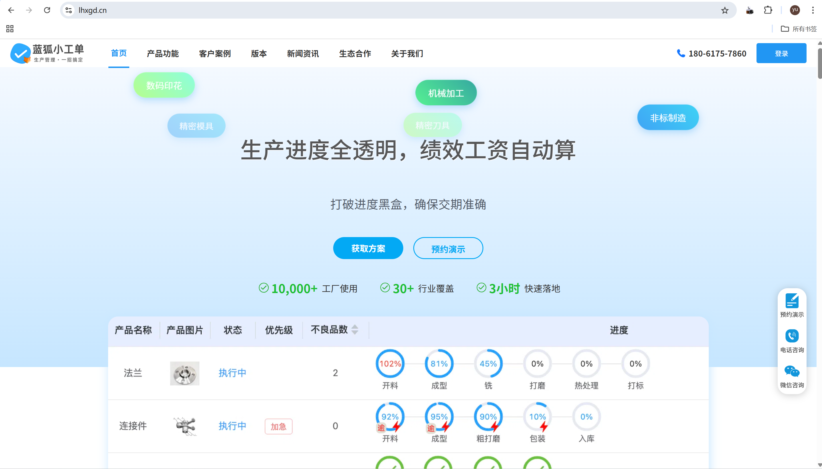Click the 加急 priority tag

(278, 426)
